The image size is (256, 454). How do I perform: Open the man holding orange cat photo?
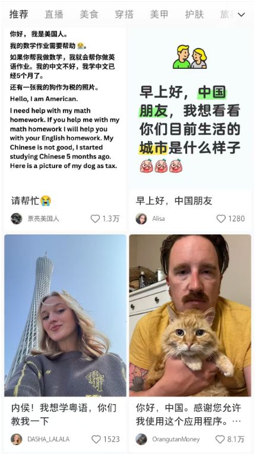pos(190,315)
